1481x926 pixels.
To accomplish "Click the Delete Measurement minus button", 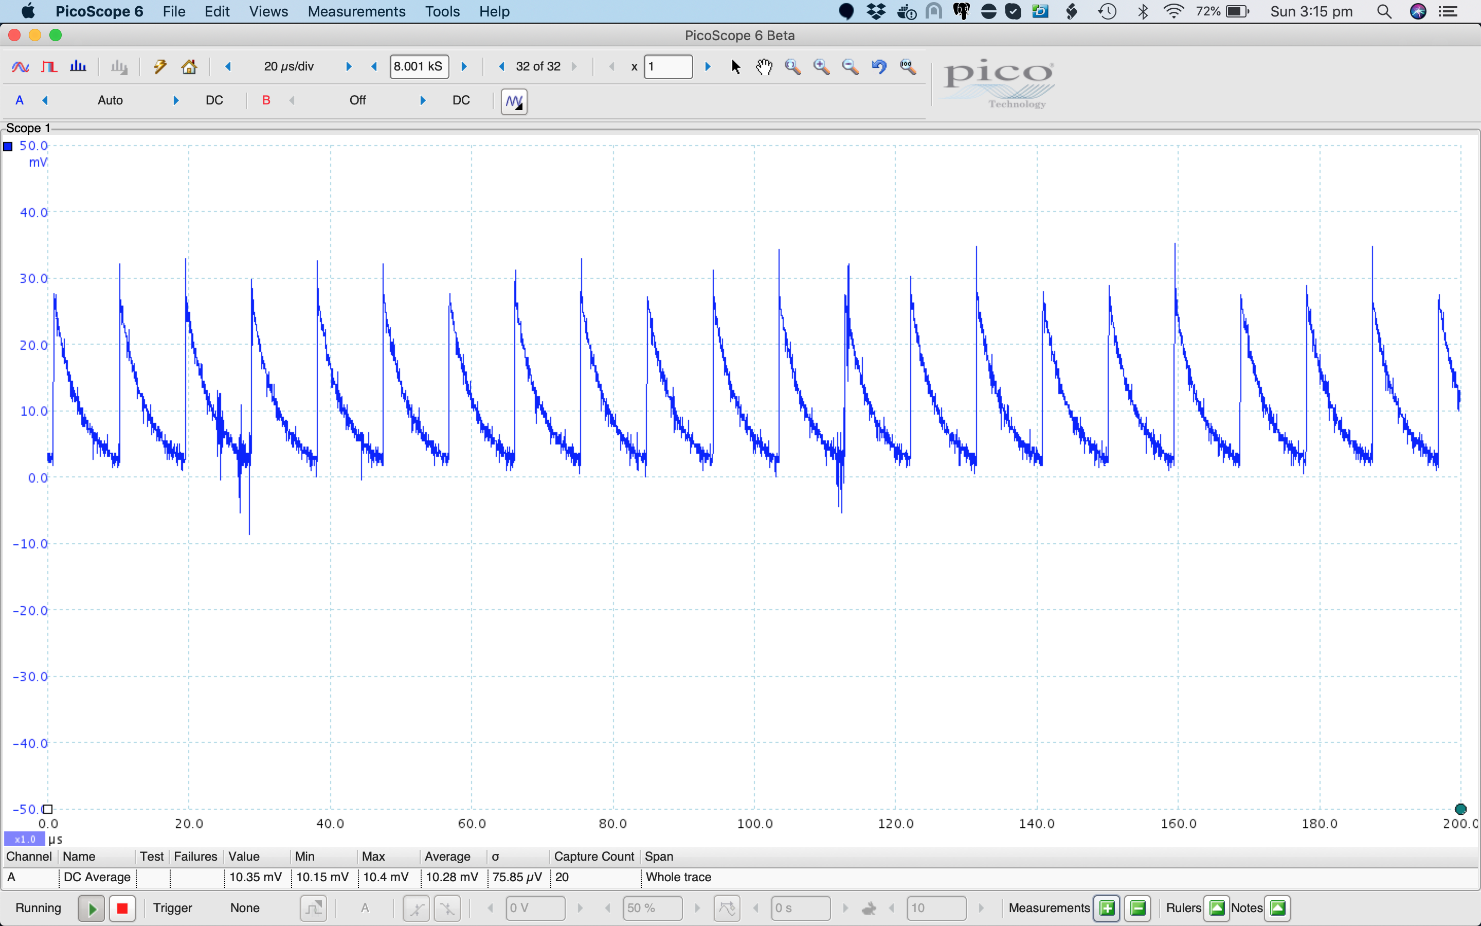I will [1137, 907].
